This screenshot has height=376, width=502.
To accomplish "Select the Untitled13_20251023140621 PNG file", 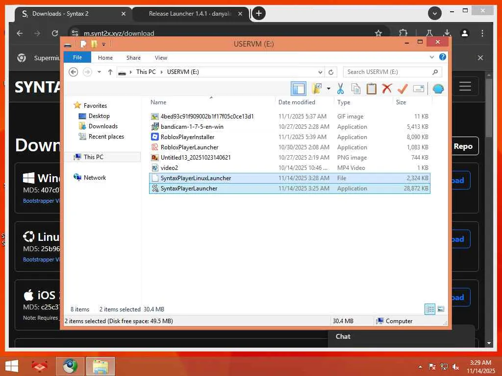I will tap(289, 157).
